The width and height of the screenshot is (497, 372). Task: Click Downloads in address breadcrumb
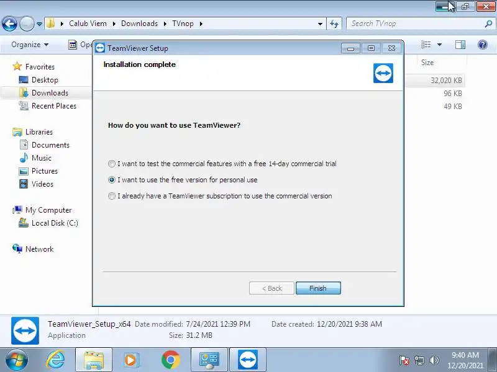pyautogui.click(x=139, y=24)
